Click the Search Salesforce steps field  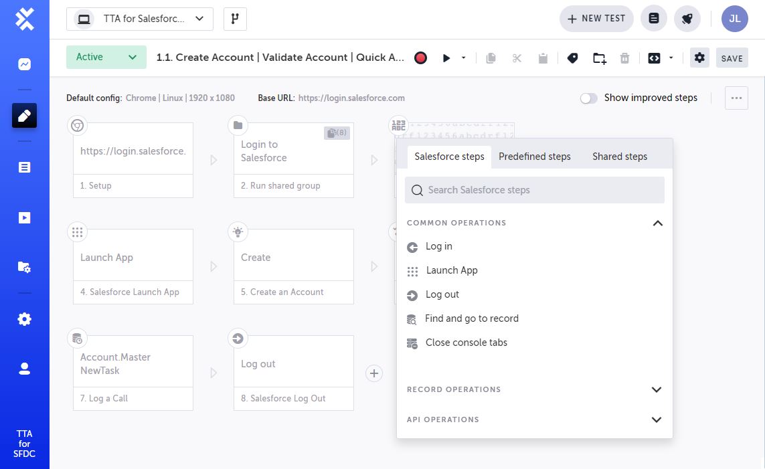pyautogui.click(x=534, y=190)
